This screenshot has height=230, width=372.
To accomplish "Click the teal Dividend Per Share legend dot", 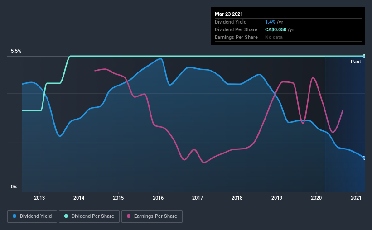I will (66, 216).
